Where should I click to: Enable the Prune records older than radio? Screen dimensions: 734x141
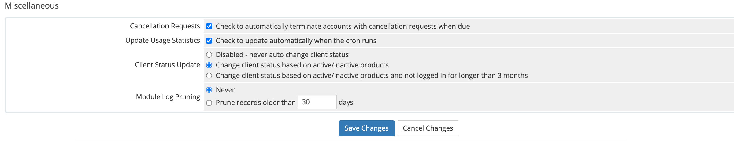209,103
